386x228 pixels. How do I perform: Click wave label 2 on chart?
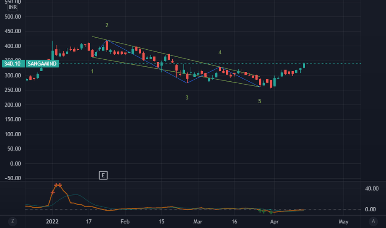107,25
